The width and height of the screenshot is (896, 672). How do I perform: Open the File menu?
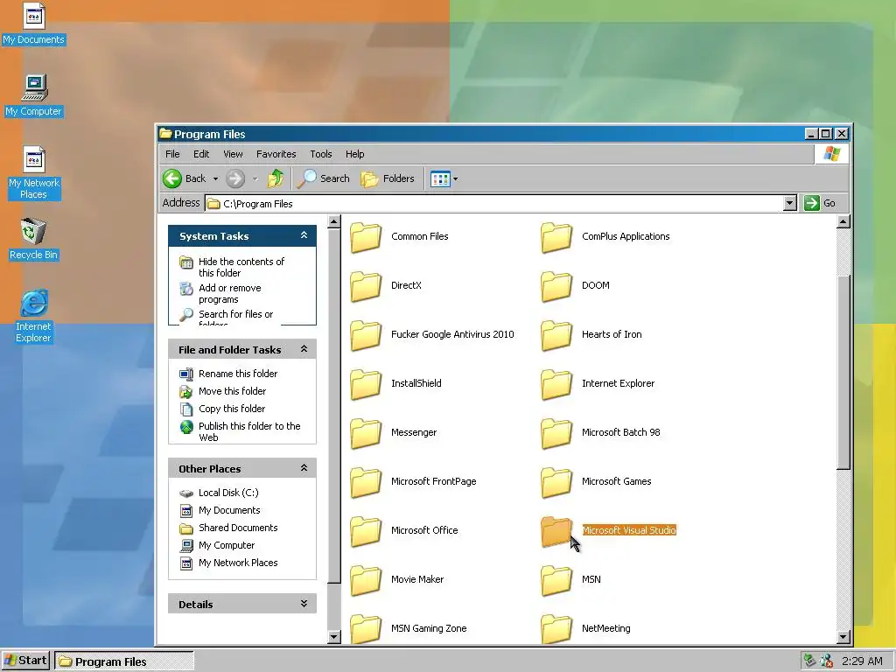point(172,154)
